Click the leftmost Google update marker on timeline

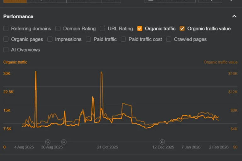[x=48, y=142]
